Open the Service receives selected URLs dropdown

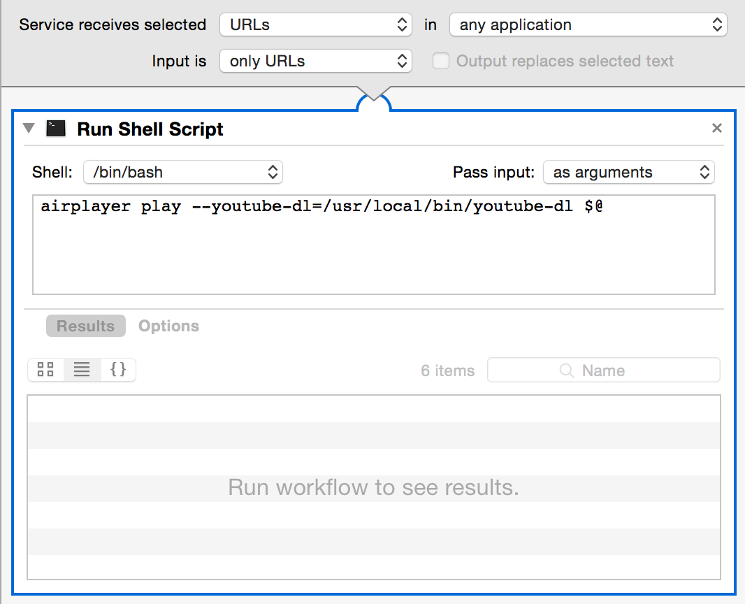315,25
